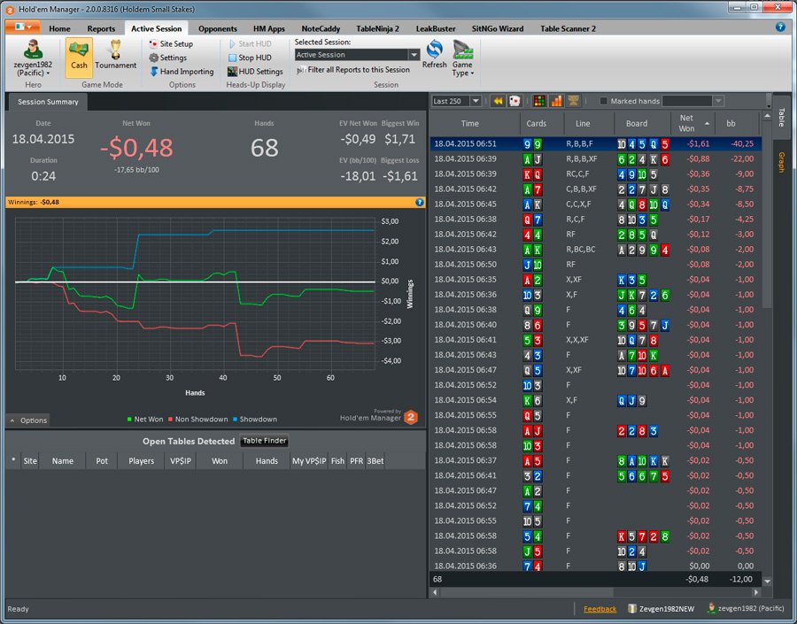The height and width of the screenshot is (624, 797).
Task: Open Site Setup option
Action: point(171,43)
